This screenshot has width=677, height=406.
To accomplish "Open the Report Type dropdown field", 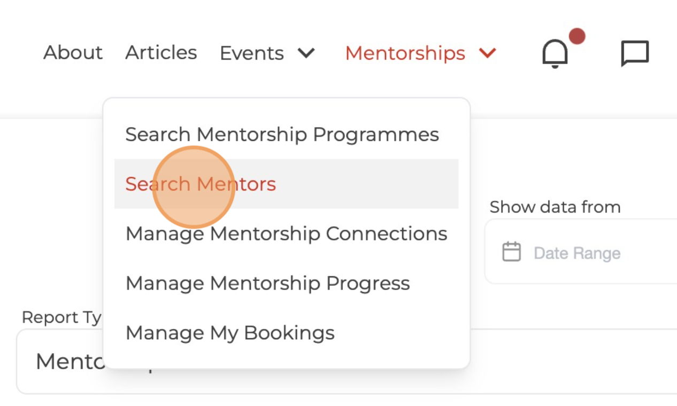I will coord(535,362).
